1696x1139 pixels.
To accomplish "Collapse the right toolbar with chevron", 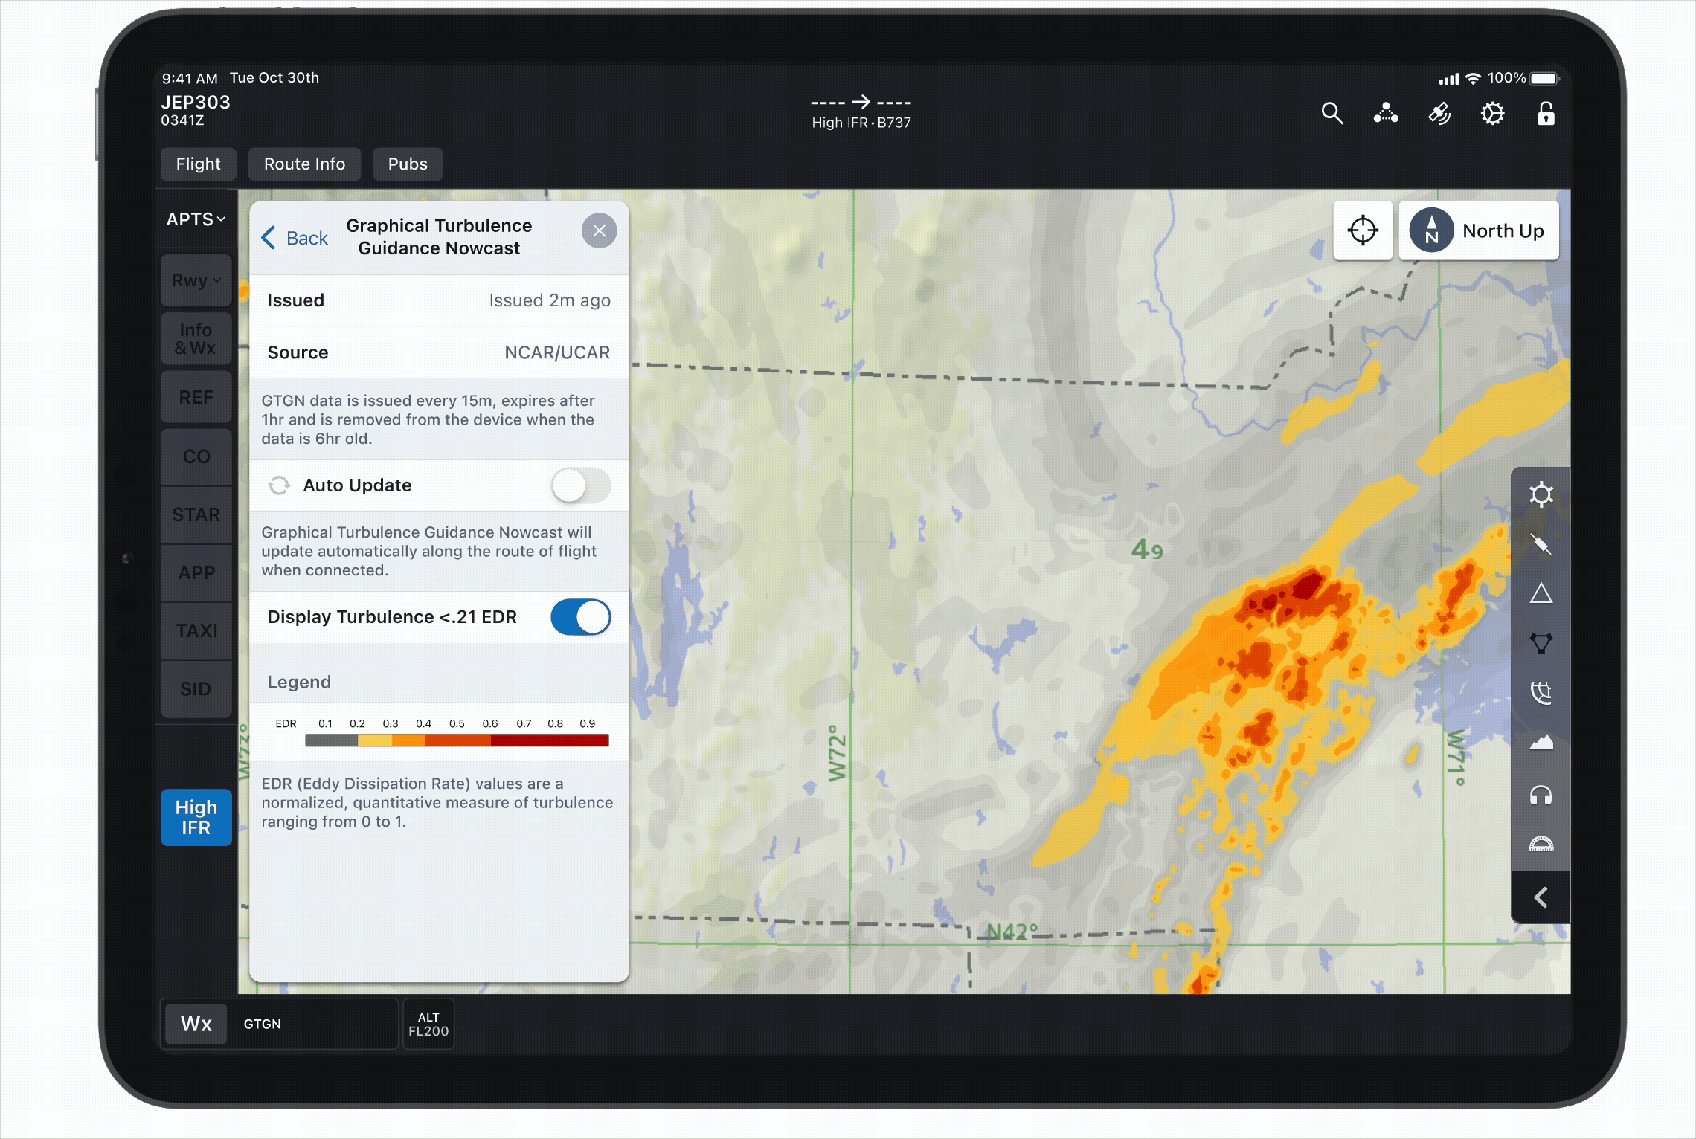I will pyautogui.click(x=1541, y=897).
